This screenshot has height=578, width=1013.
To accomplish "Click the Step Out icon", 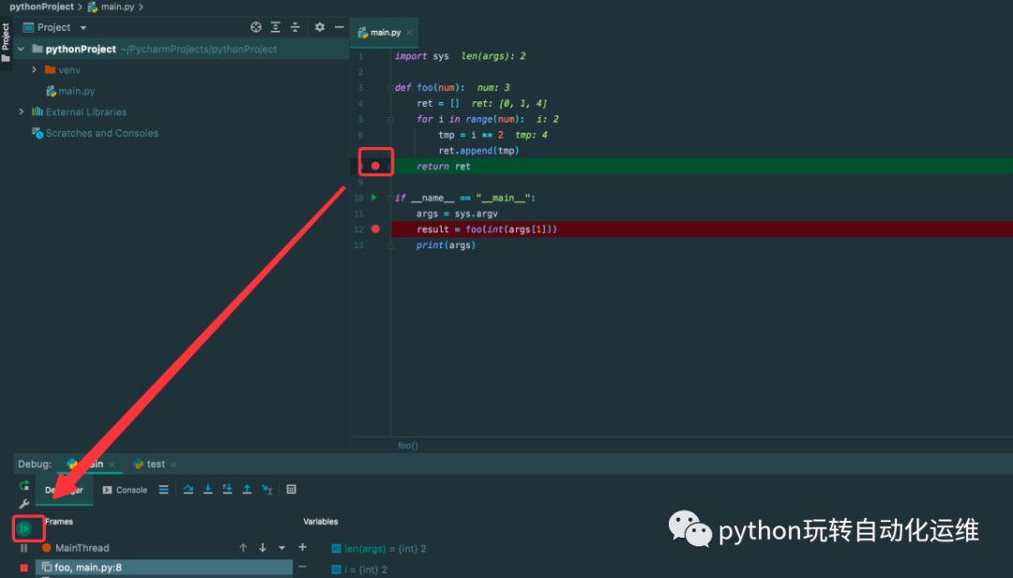I will tap(247, 490).
